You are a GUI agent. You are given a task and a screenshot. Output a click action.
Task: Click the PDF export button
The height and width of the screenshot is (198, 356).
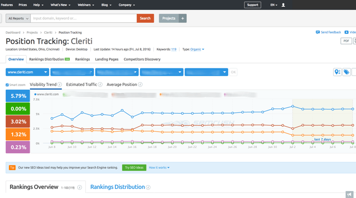point(346,41)
